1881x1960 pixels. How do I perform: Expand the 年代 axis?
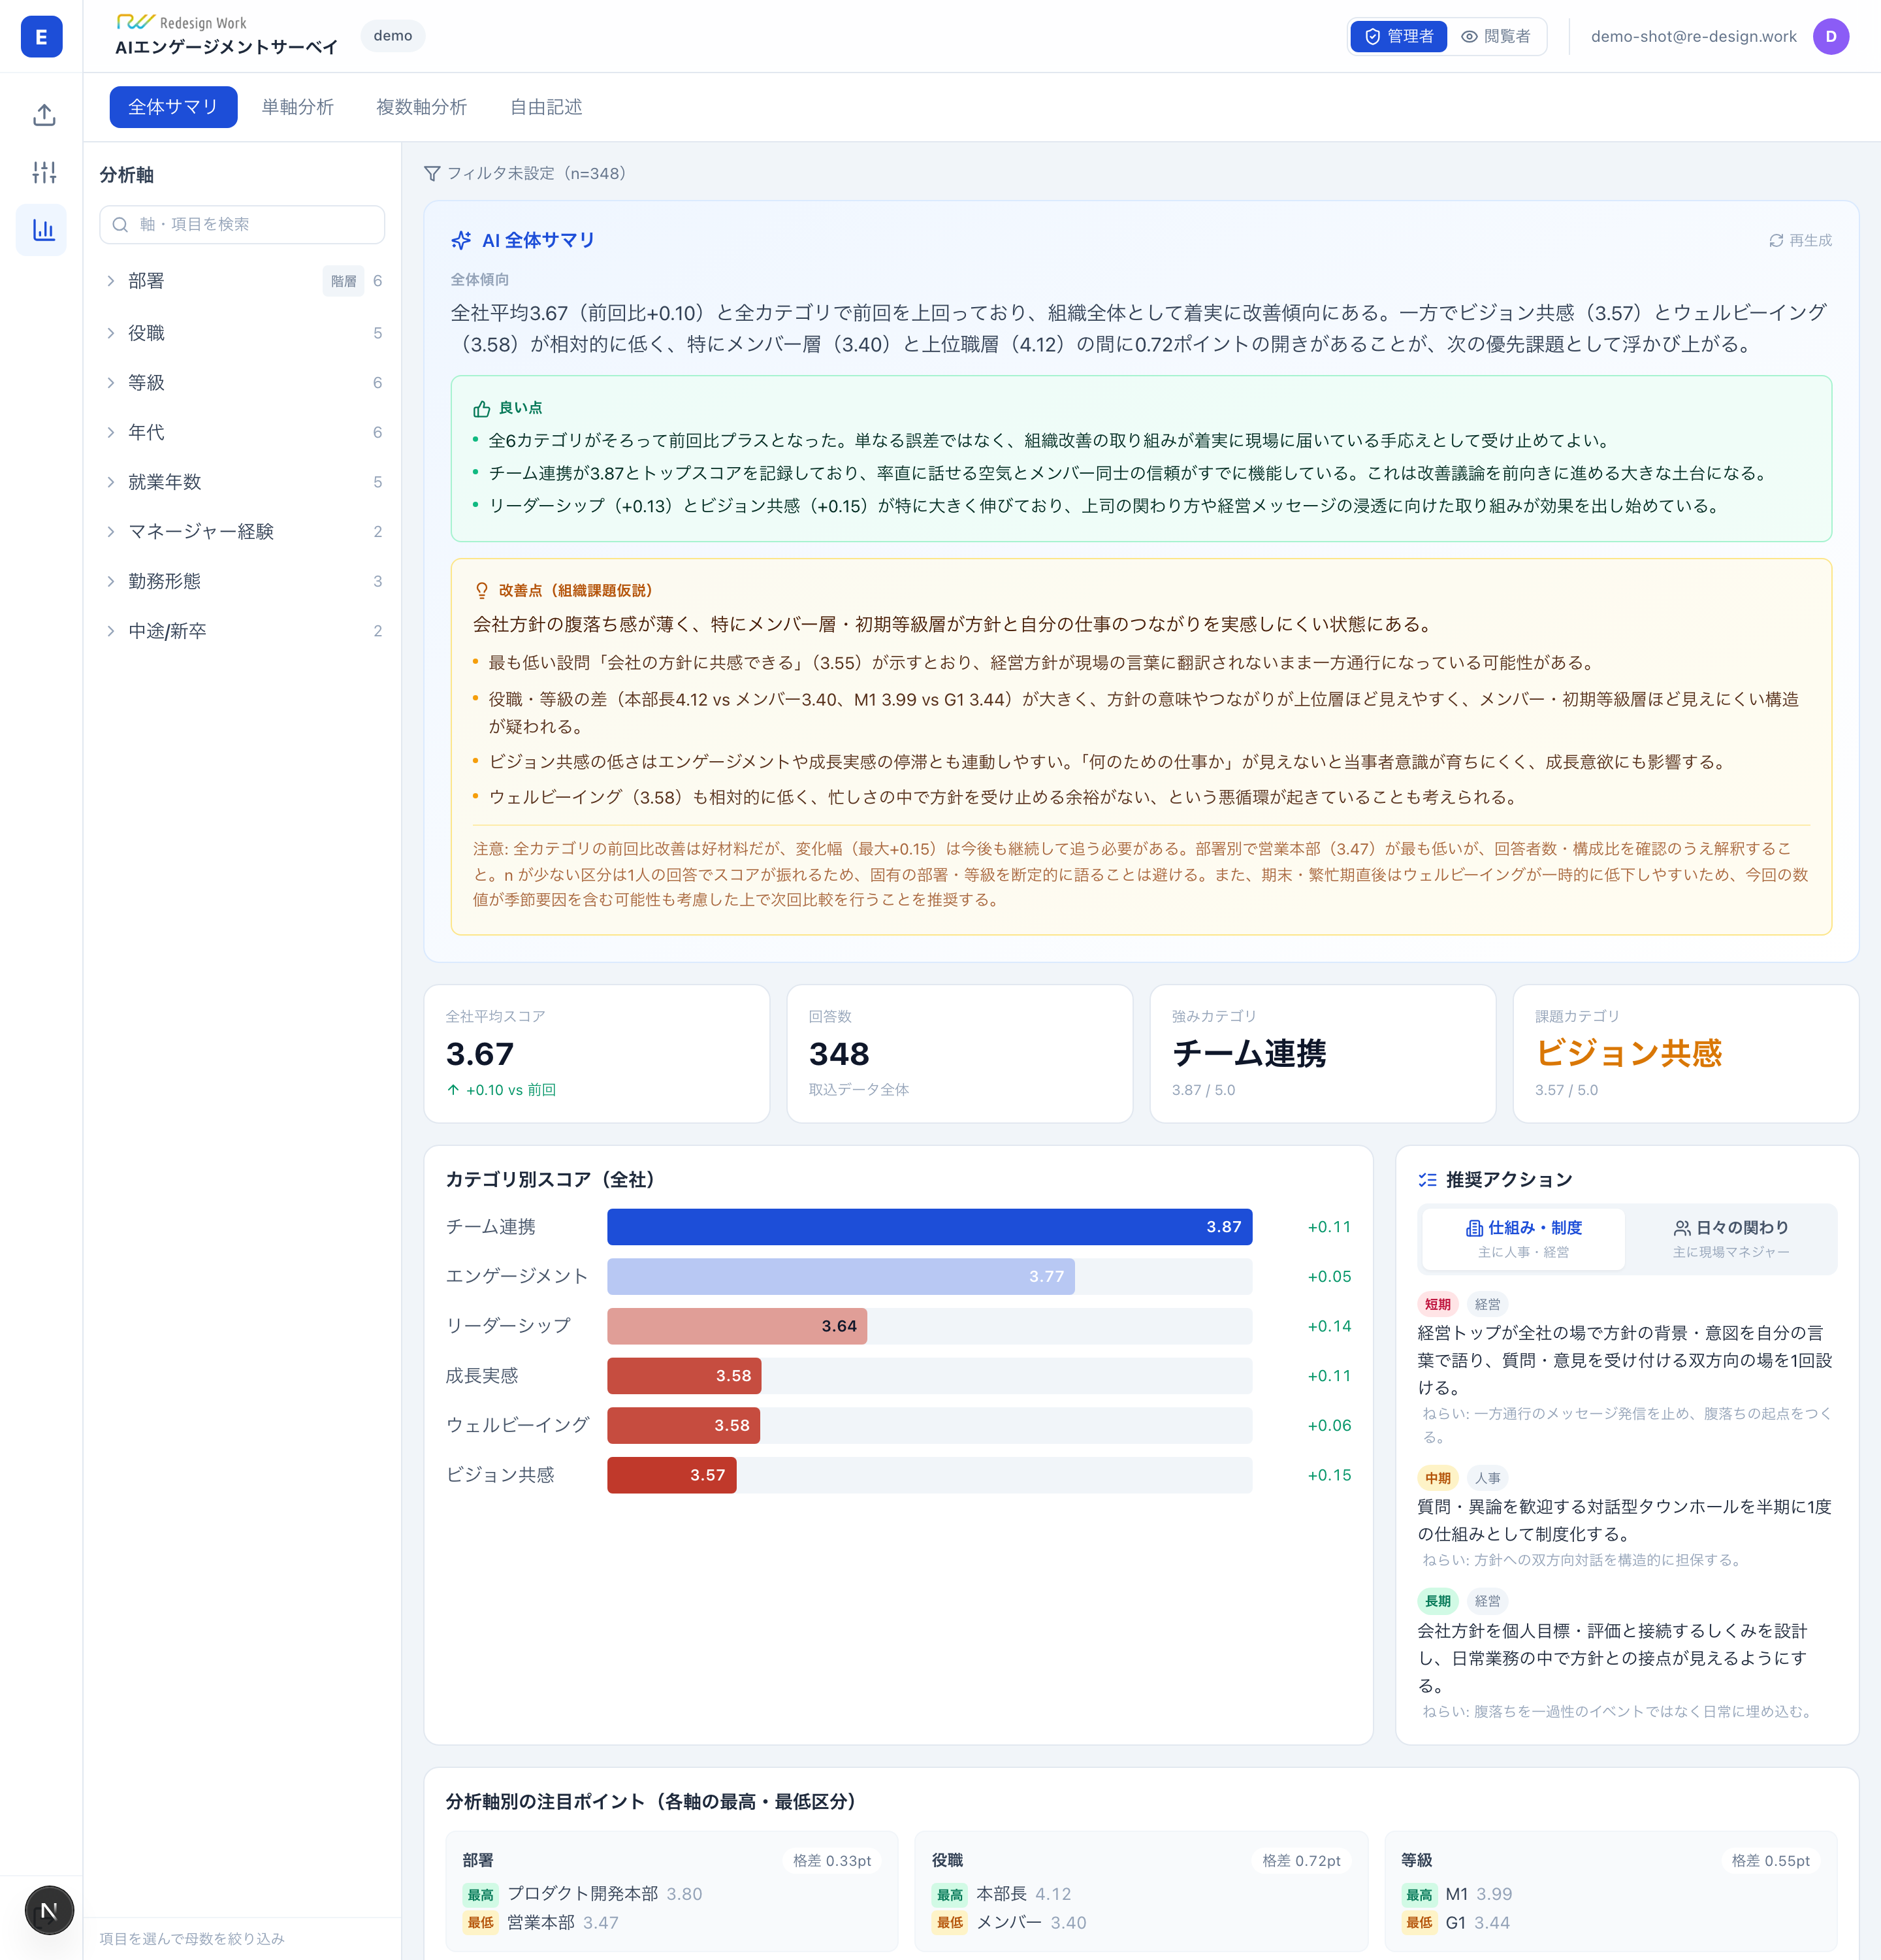[243, 432]
